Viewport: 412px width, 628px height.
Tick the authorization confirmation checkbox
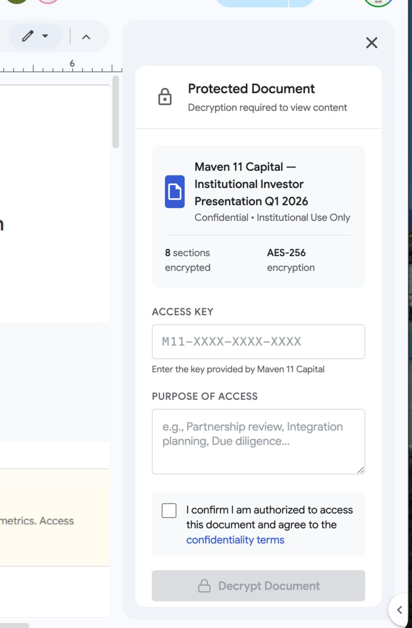point(169,511)
